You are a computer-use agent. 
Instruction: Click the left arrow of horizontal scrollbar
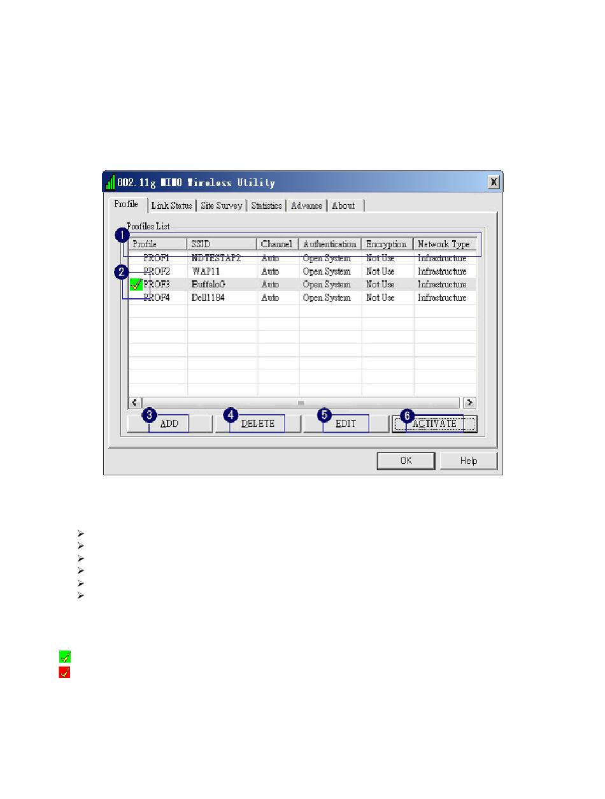(136, 402)
